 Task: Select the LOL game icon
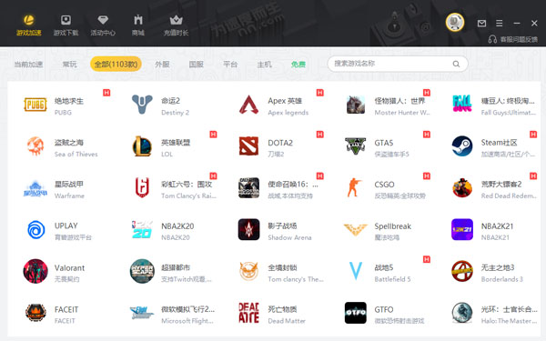(x=142, y=145)
